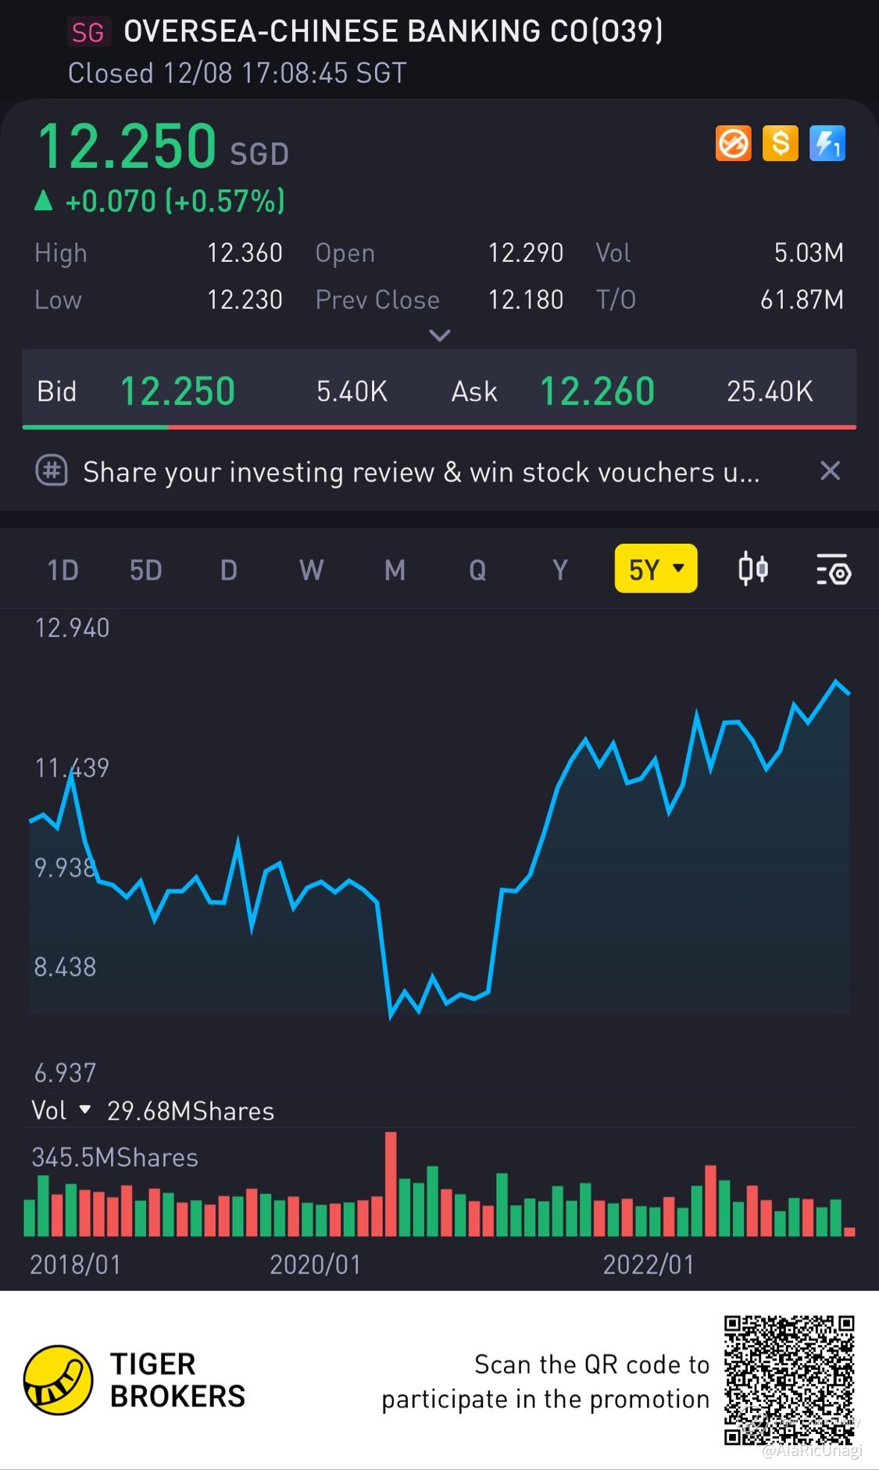This screenshot has height=1470, width=879.
Task: Dismiss the investing review banner
Action: (x=830, y=470)
